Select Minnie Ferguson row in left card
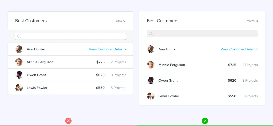 tap(70, 62)
